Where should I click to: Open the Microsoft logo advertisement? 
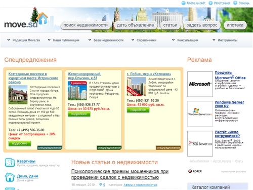point(200,84)
